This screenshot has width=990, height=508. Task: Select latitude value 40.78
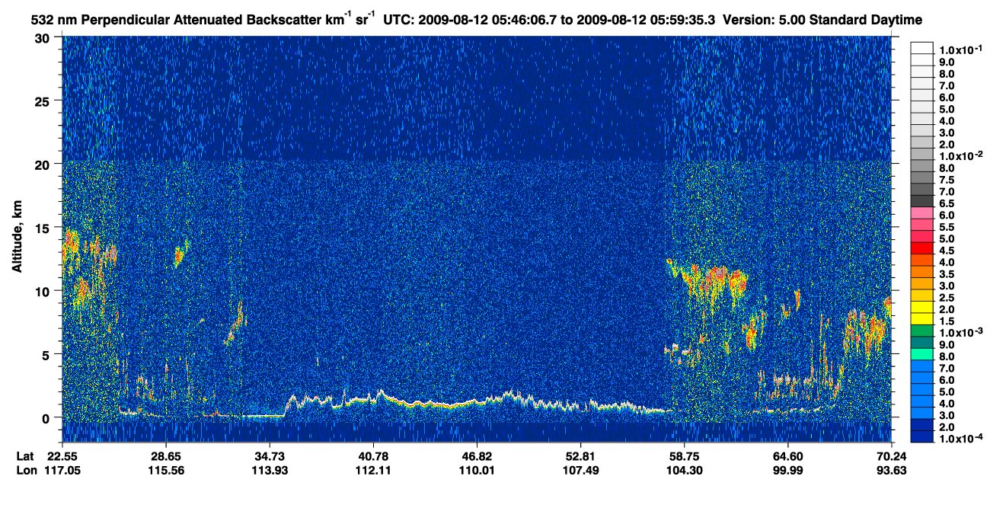tap(373, 456)
